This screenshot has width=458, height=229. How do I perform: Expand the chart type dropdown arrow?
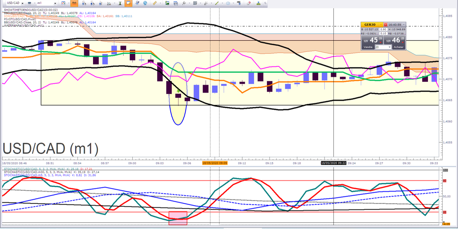pos(69,3)
